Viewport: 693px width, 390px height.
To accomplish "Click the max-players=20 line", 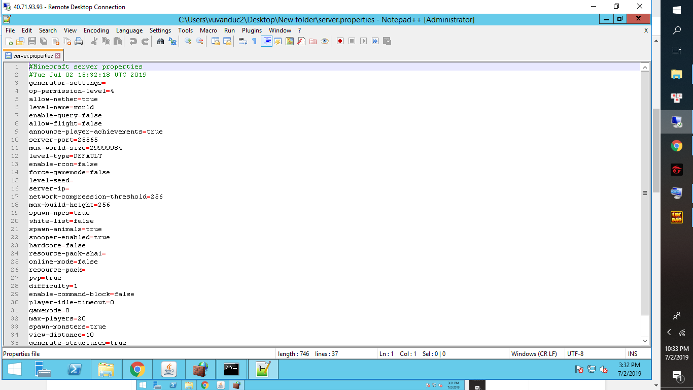I will pyautogui.click(x=57, y=318).
